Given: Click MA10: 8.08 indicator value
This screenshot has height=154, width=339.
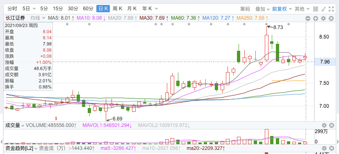Looking at the screenshot, I should coord(91,18).
